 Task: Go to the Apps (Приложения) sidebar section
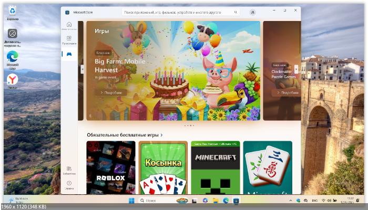click(x=69, y=40)
